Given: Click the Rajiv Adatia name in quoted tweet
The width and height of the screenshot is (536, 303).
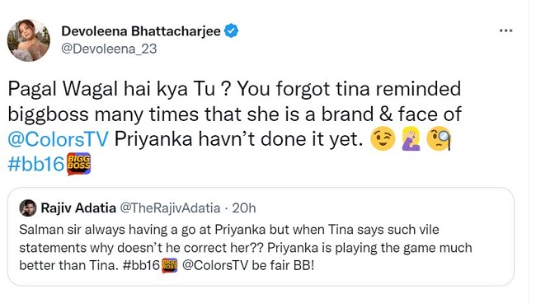Looking at the screenshot, I should point(78,207).
